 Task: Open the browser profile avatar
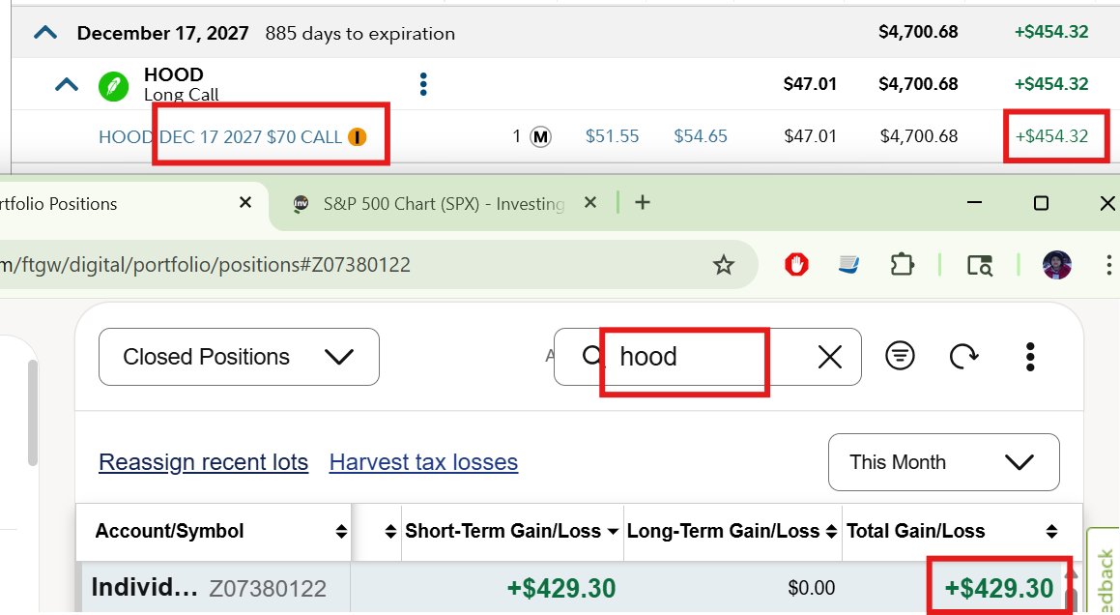pyautogui.click(x=1057, y=265)
